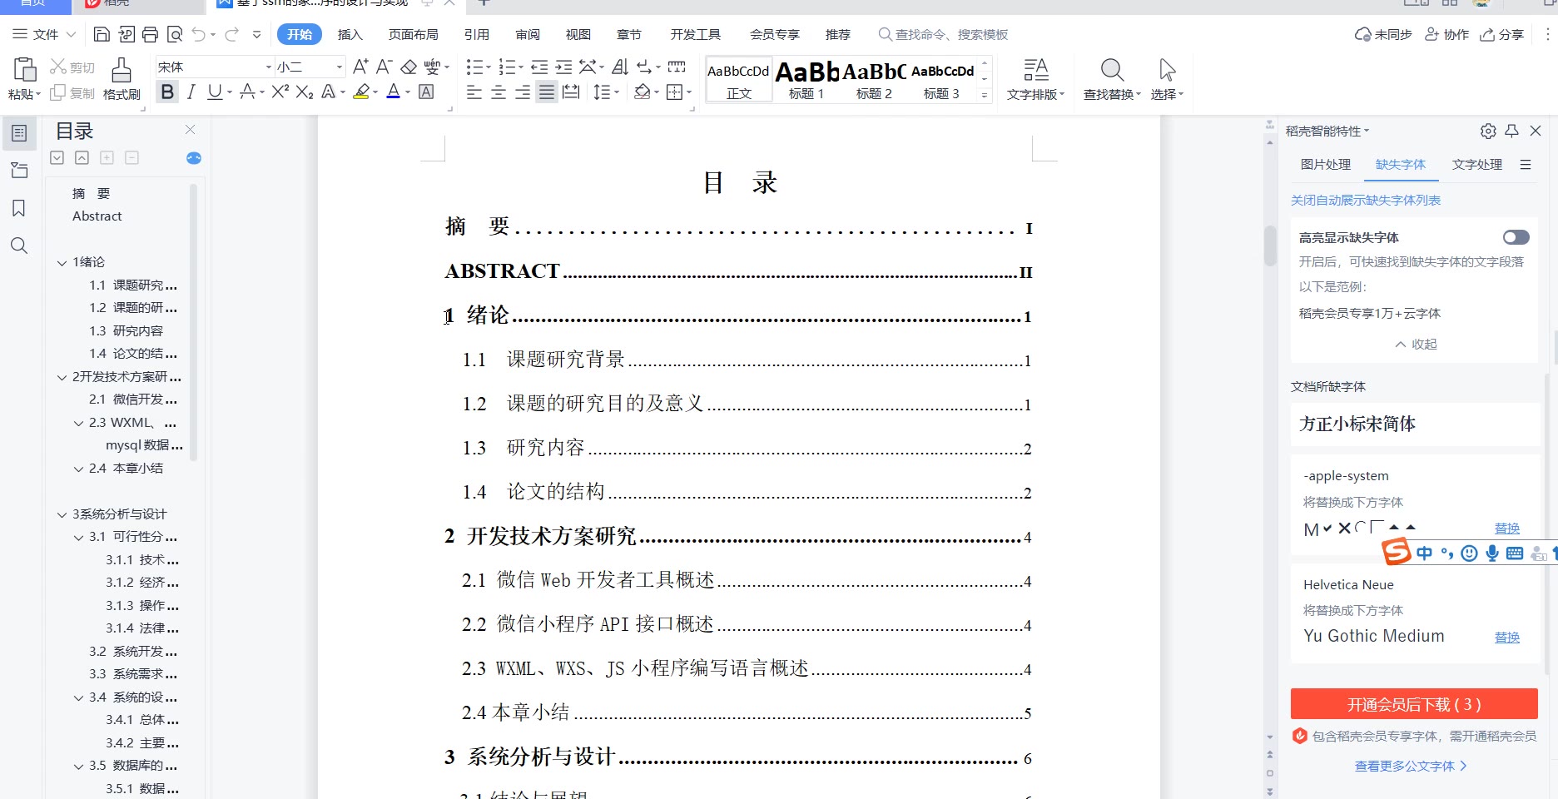Click the print icon in quick toolbar
1558x799 pixels.
tap(150, 34)
